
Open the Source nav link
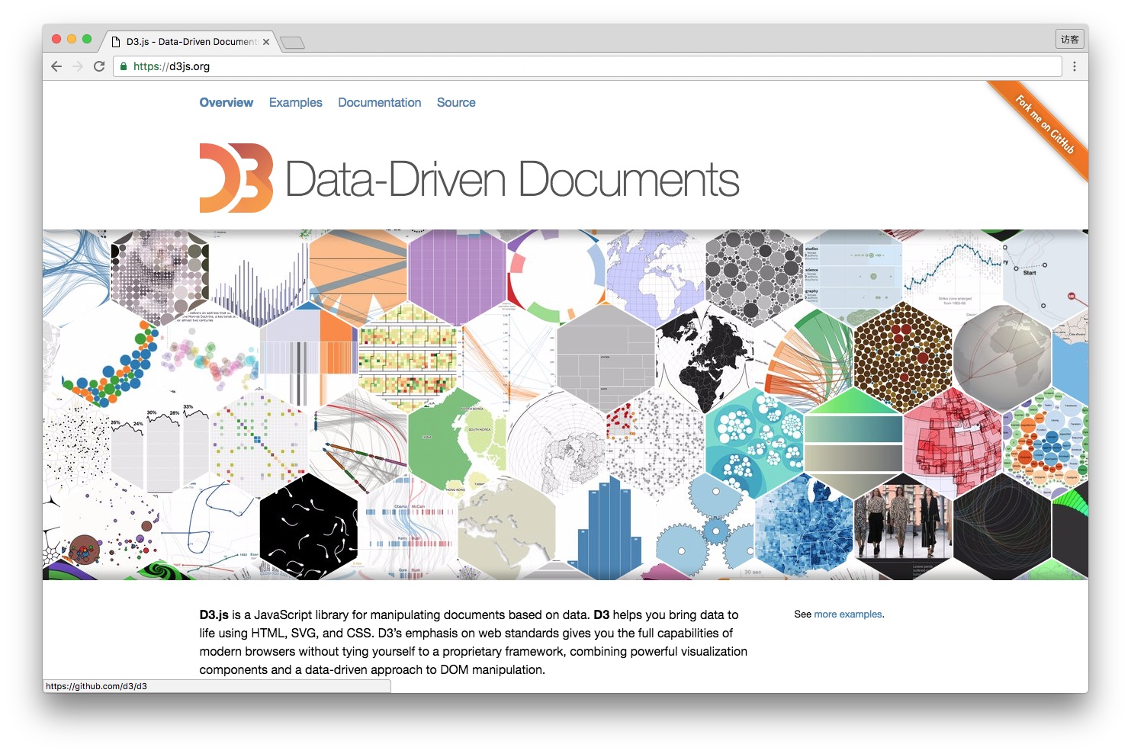click(x=456, y=102)
